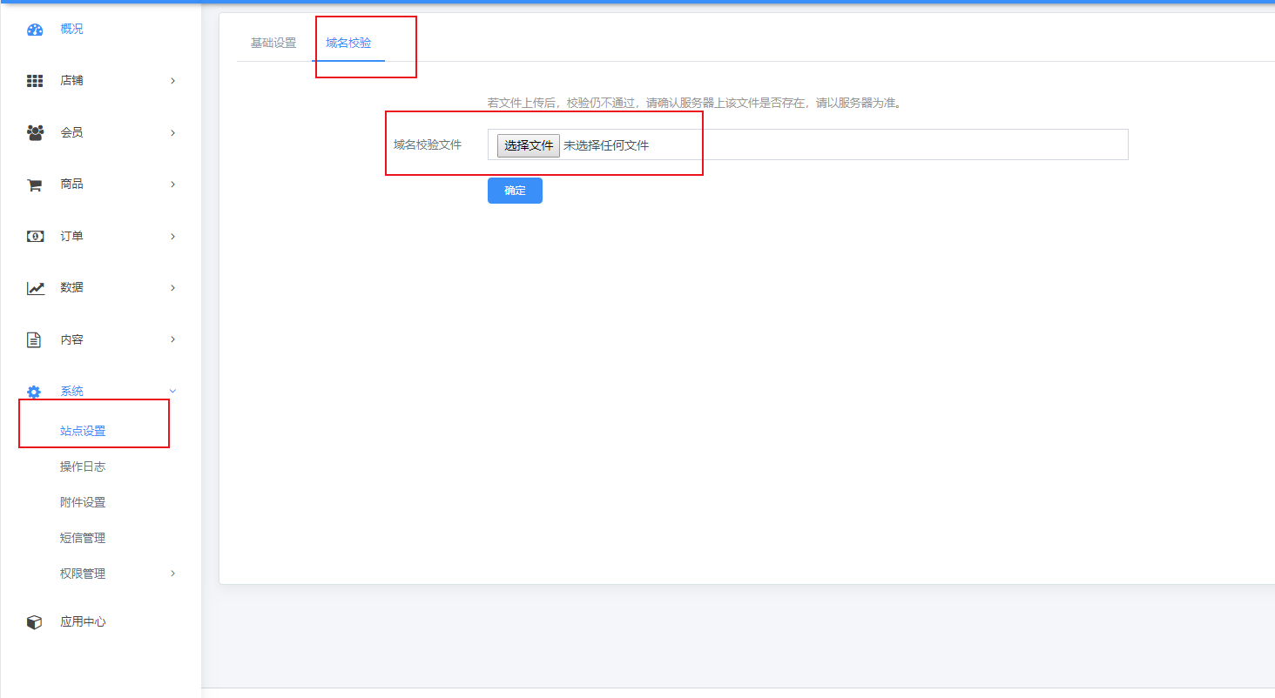Click the people icon for 会员

point(35,133)
